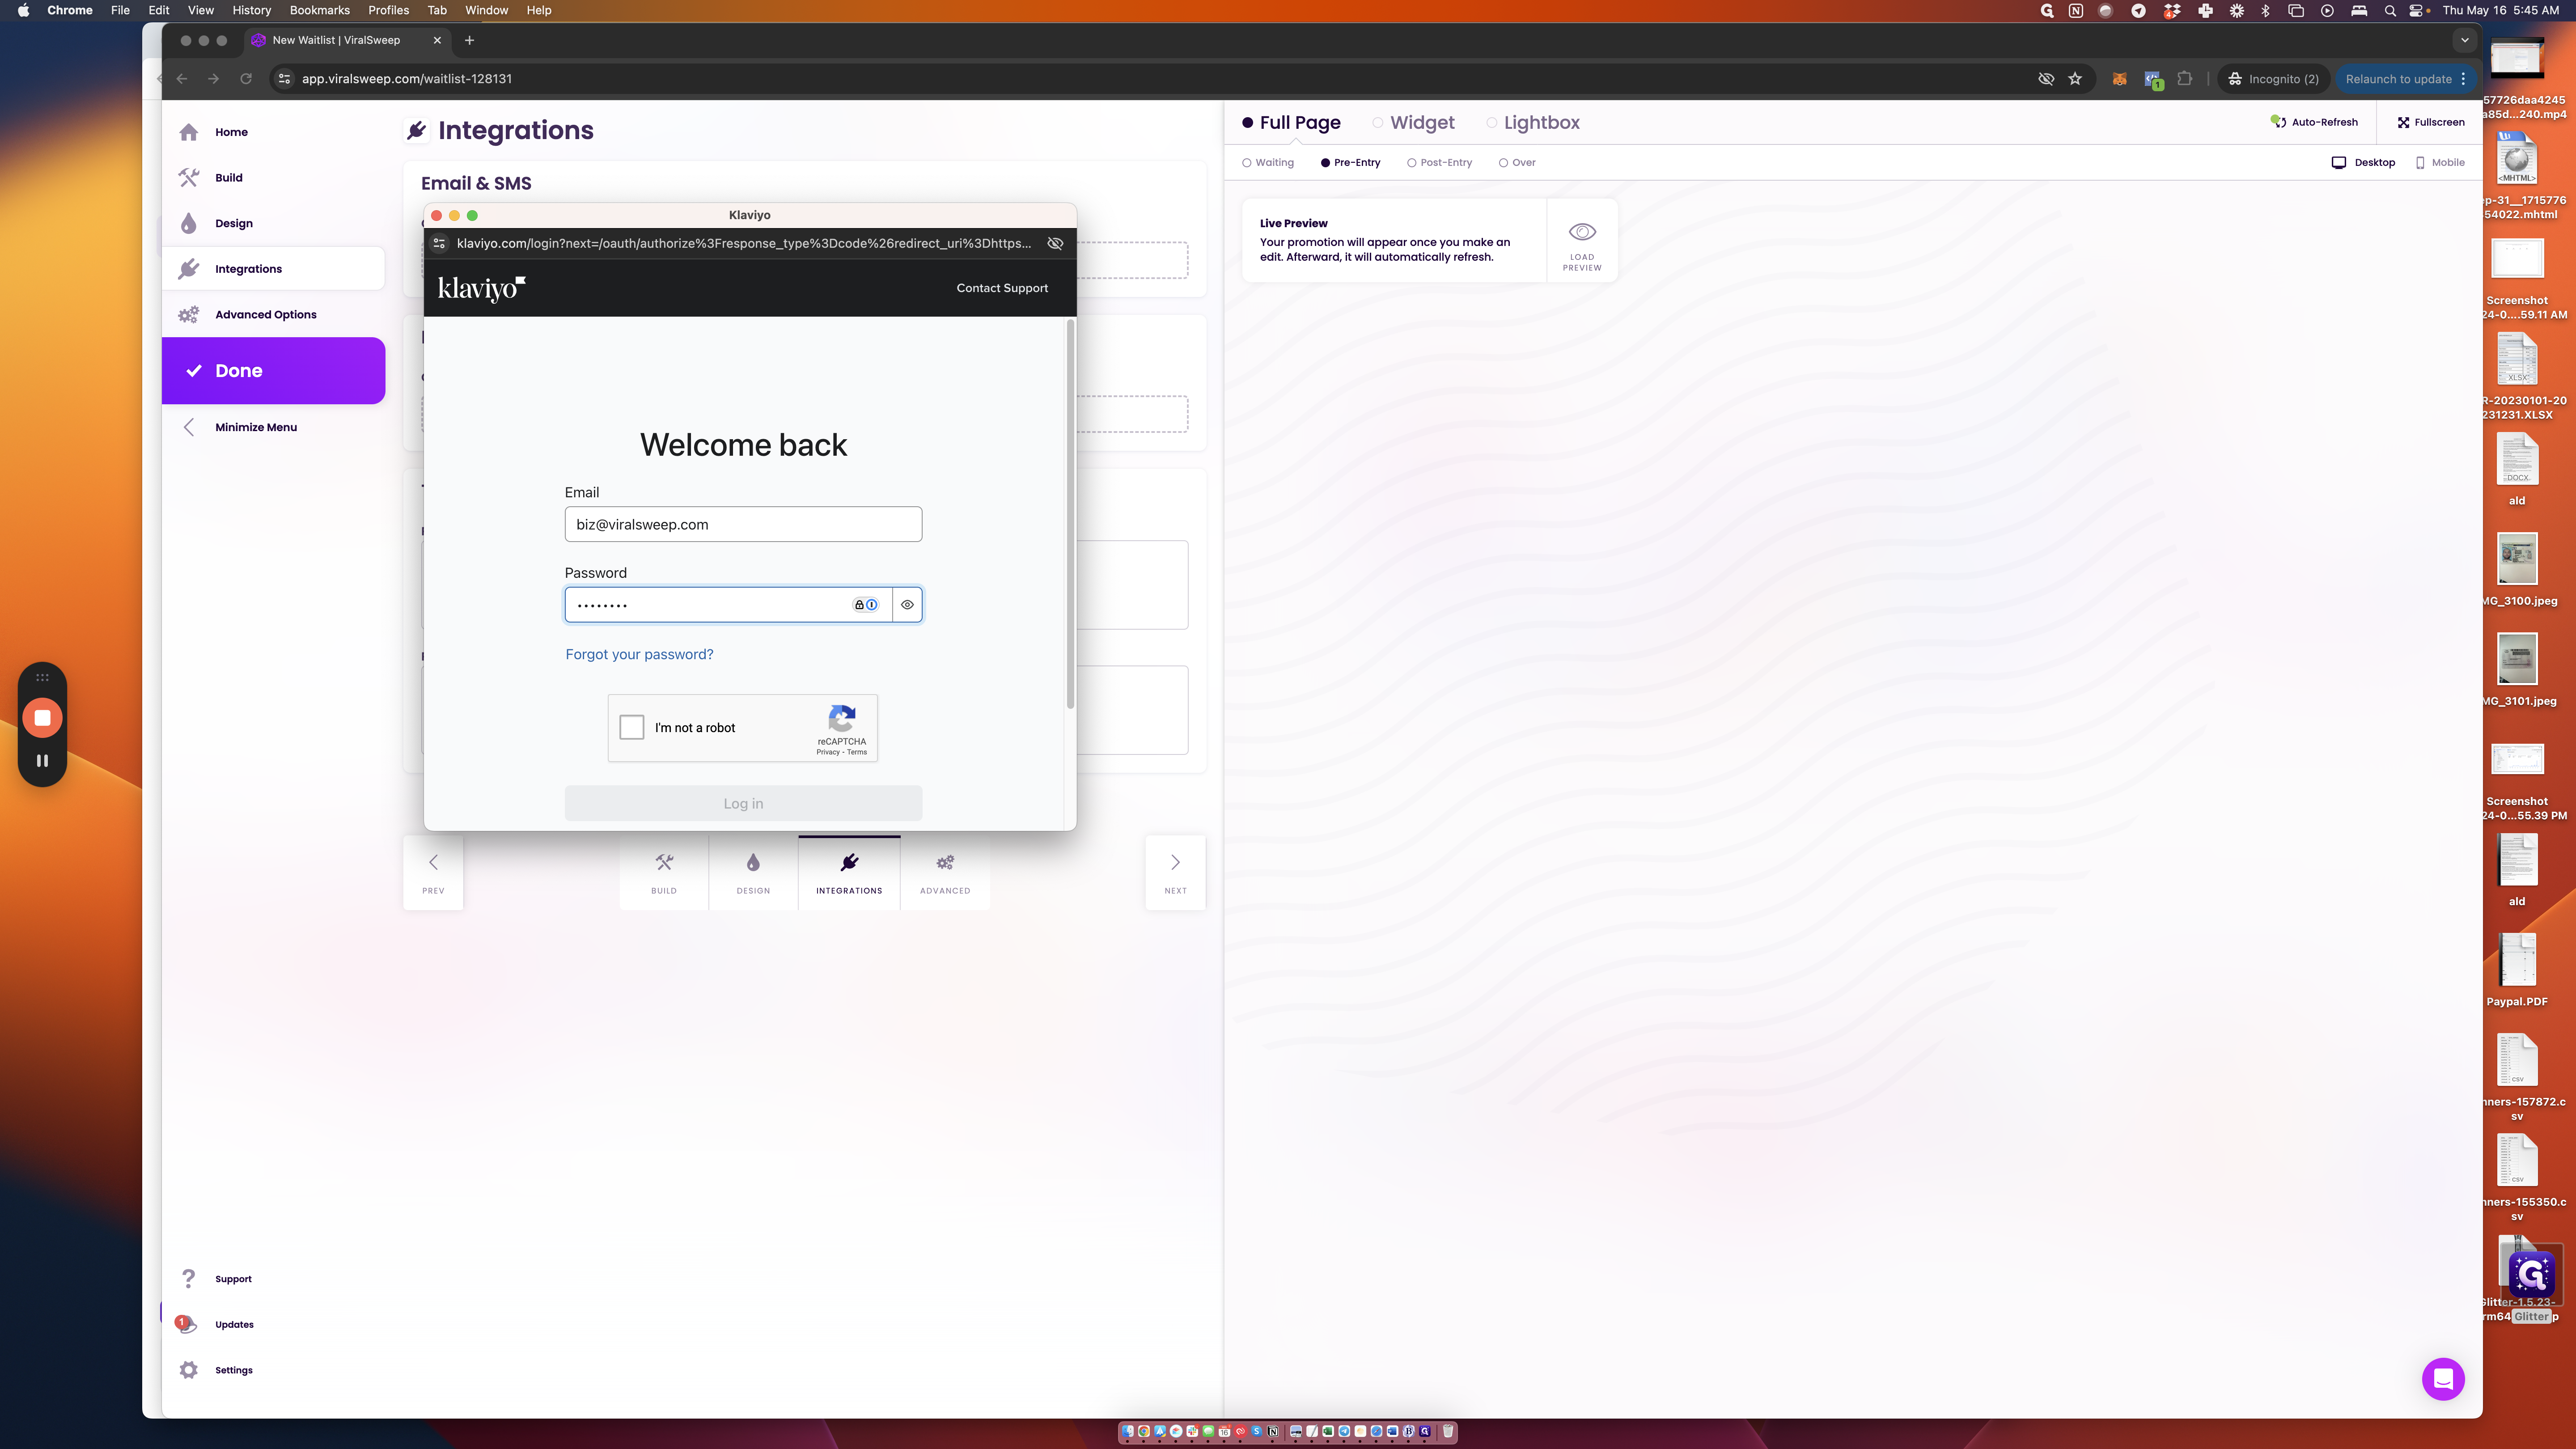Viewport: 2576px width, 1449px height.
Task: Click Forgot your password link
Action: (x=639, y=654)
